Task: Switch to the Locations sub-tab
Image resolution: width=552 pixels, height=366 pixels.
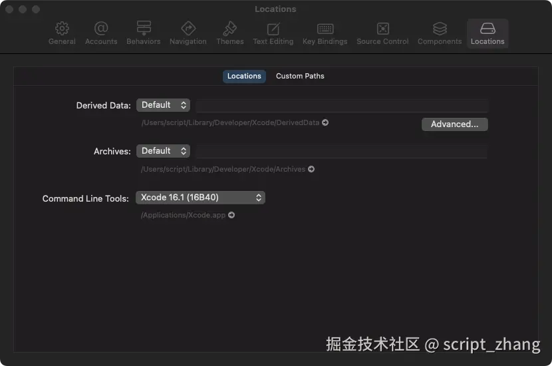Action: (244, 76)
